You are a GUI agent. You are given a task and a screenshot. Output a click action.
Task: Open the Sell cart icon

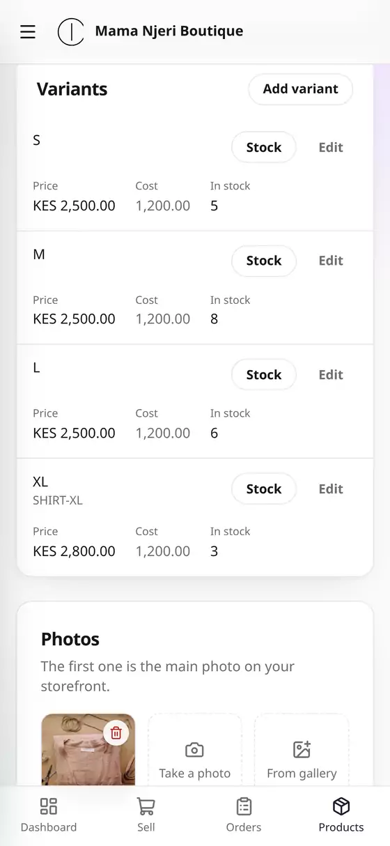tap(146, 806)
